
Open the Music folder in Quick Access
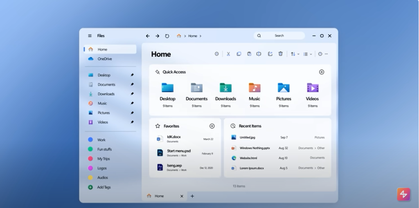pos(255,95)
